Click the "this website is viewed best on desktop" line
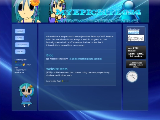Viewport: 160px width, 120px height. click(65, 45)
